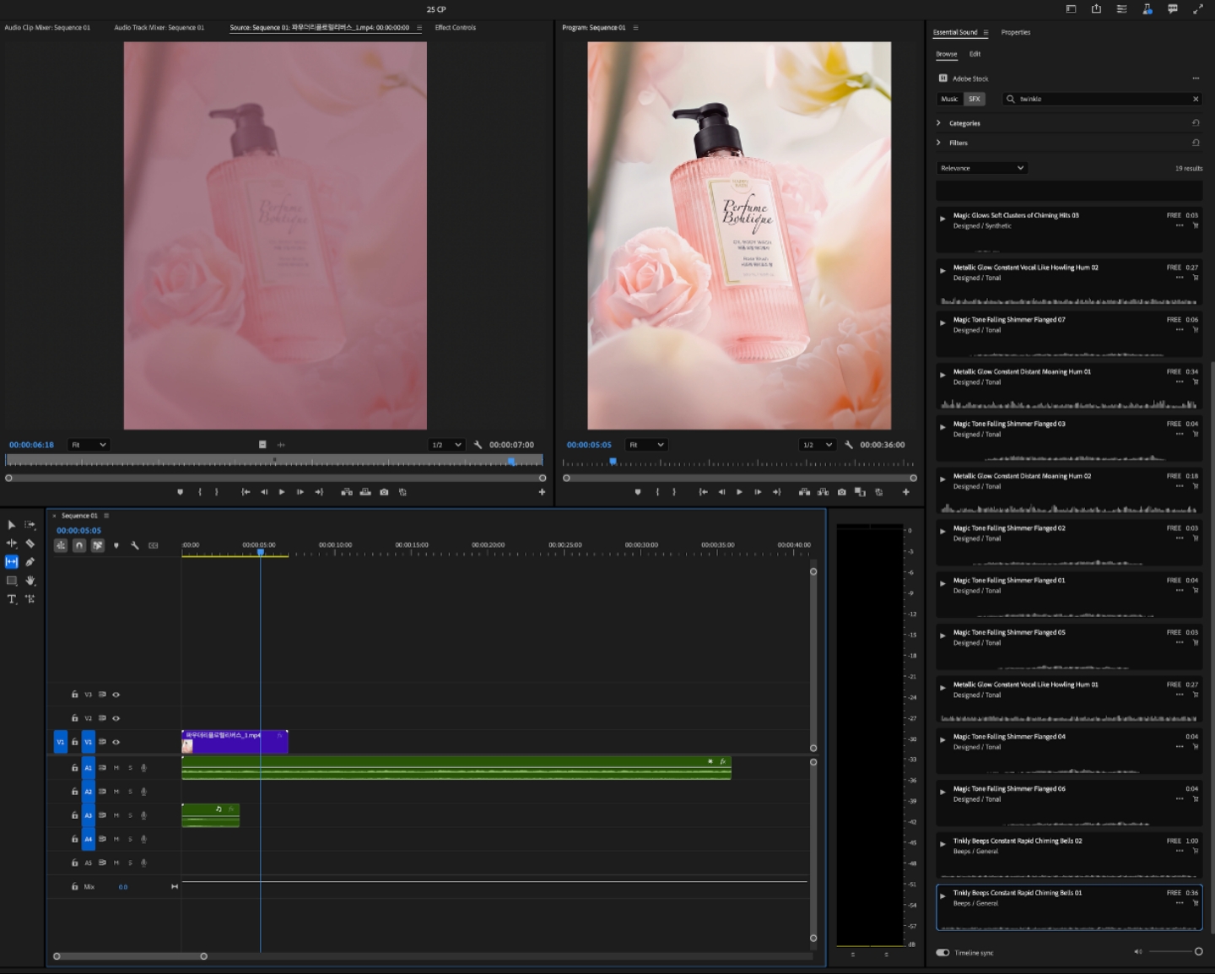Reset the Categories selection
Viewport: 1215px width, 974px height.
point(1196,123)
